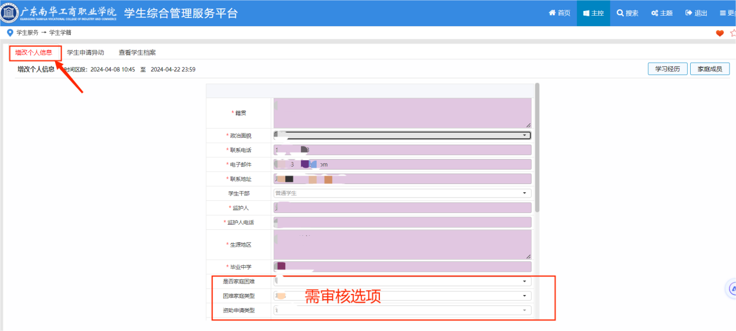Click the 学习经历 button

pyautogui.click(x=667, y=69)
